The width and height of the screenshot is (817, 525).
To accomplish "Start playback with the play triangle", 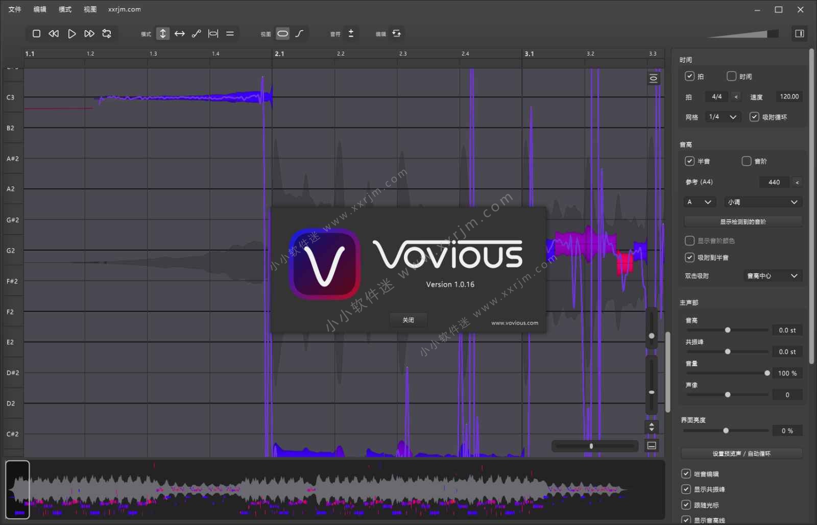I will [x=72, y=34].
